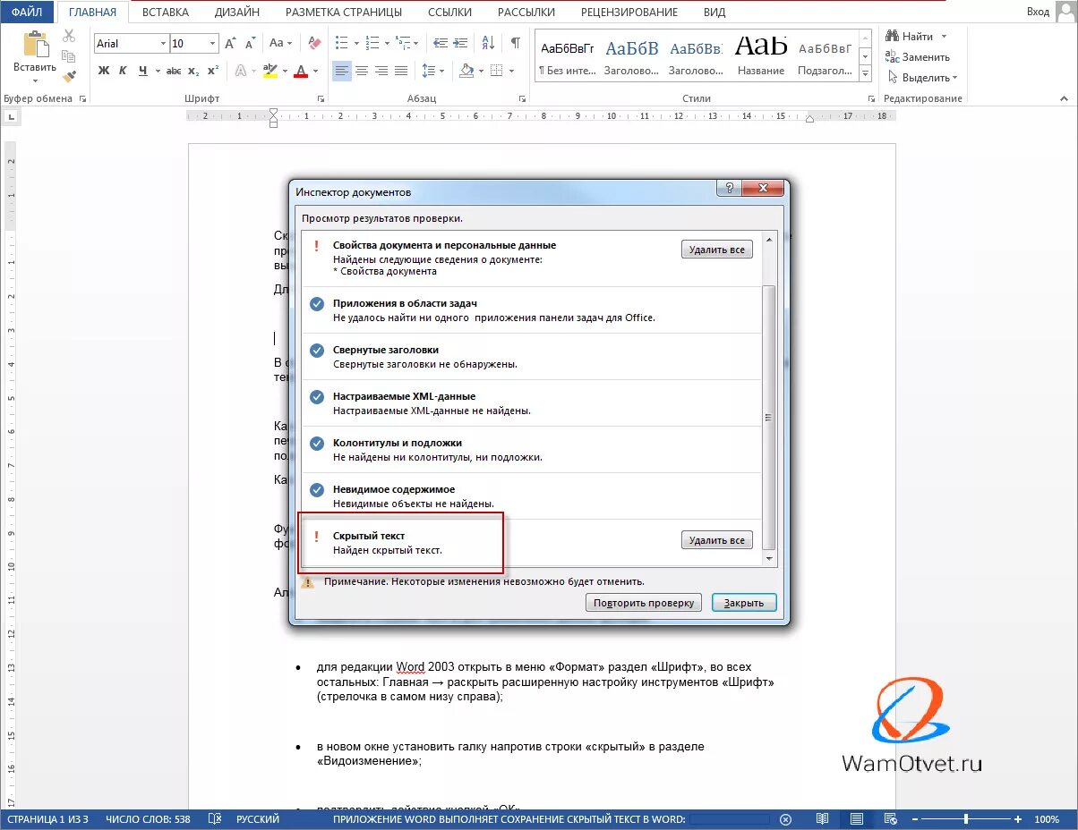Select the Format Painter brush
1078x830 pixels.
tap(69, 76)
